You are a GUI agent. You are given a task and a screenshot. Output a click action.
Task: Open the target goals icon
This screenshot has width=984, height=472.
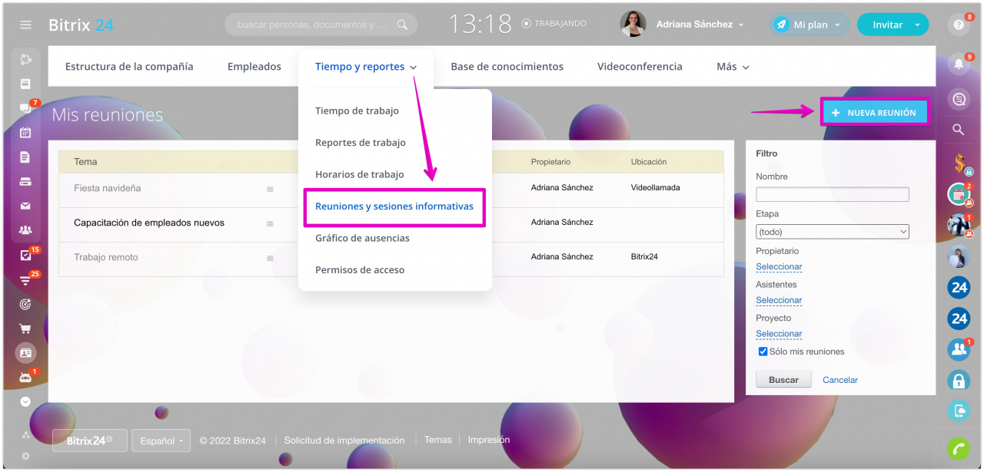(x=25, y=304)
